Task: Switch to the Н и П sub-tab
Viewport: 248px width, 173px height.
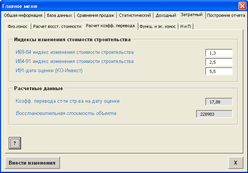Action: click(x=185, y=26)
